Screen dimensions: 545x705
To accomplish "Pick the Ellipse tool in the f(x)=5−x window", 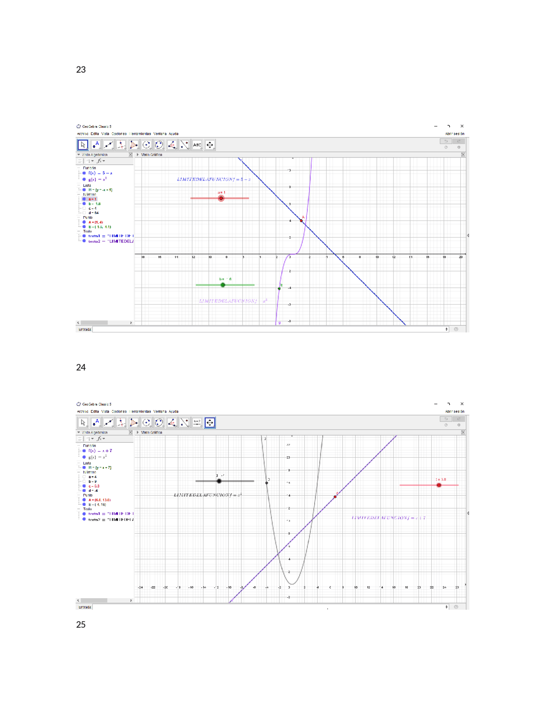I will [x=159, y=145].
